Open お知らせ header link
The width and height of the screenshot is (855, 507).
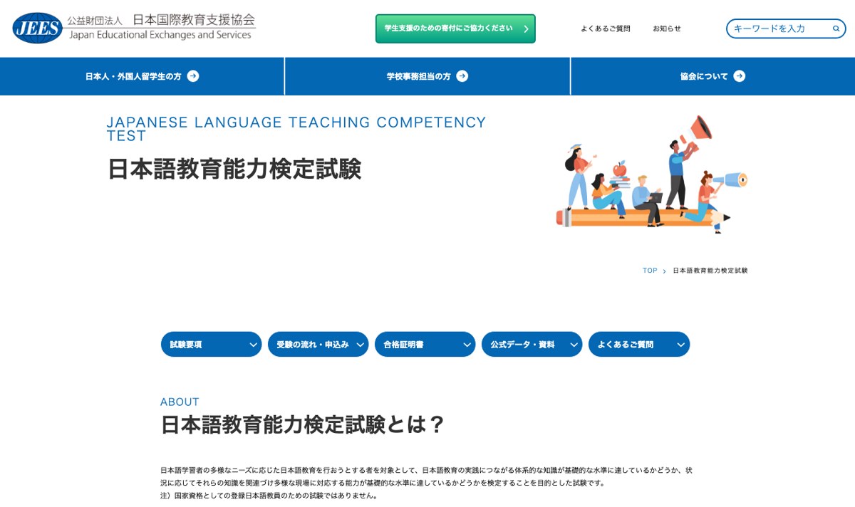(x=667, y=29)
